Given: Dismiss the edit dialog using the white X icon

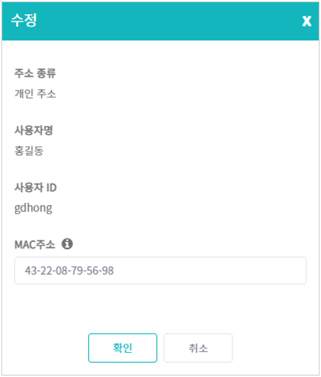Looking at the screenshot, I should click(x=307, y=21).
